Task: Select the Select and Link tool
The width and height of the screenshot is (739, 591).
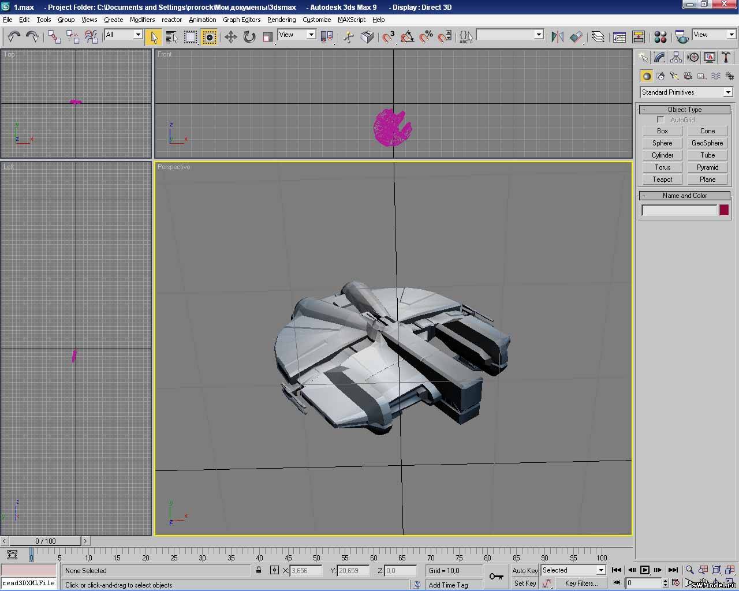Action: (54, 37)
